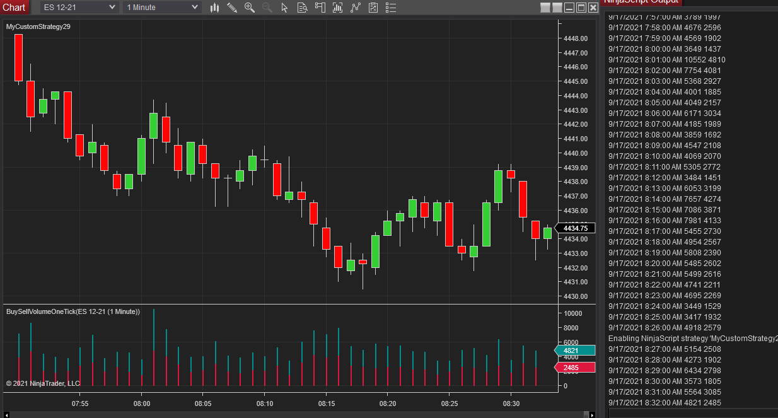Click the 08:15 time axis label
778x418 pixels.
[326, 403]
